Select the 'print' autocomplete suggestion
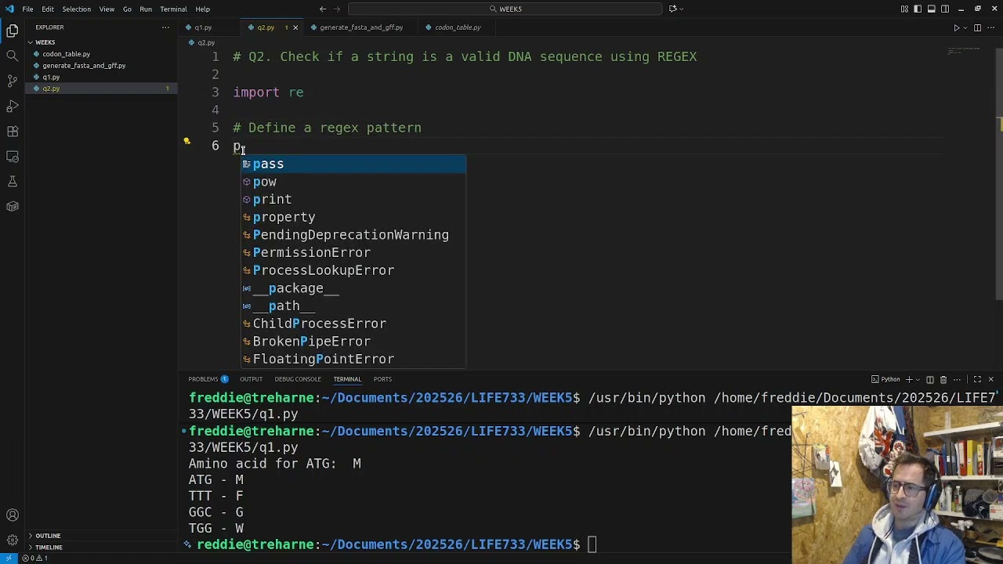Viewport: 1003px width, 564px height. pyautogui.click(x=353, y=199)
